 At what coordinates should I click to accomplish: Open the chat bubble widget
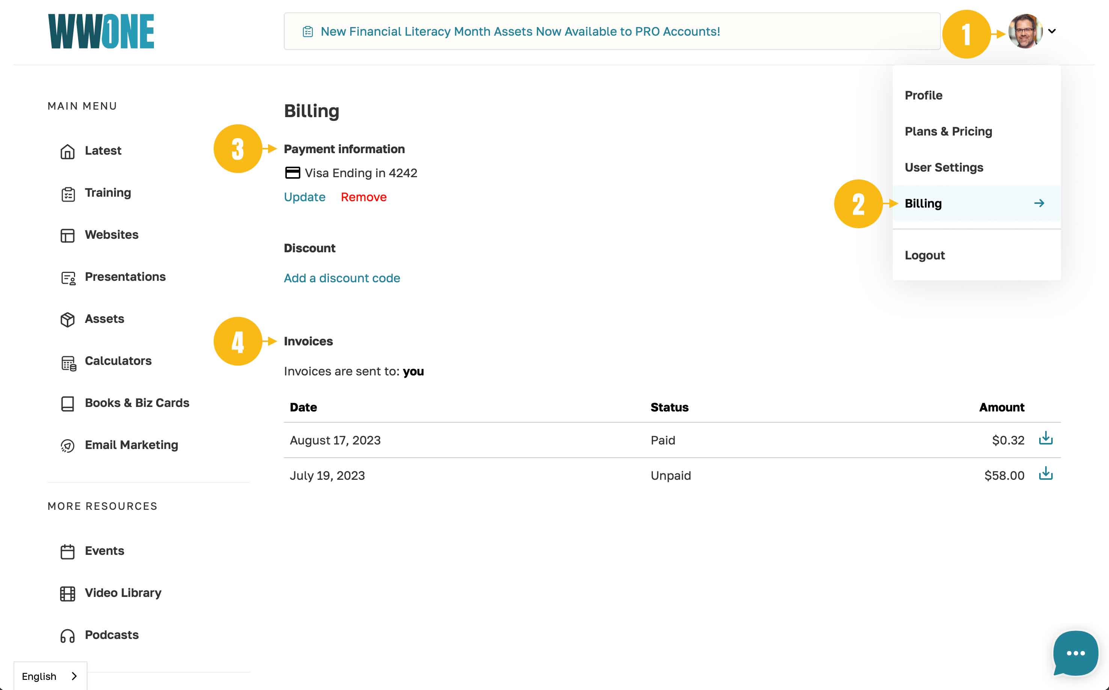pos(1075,653)
